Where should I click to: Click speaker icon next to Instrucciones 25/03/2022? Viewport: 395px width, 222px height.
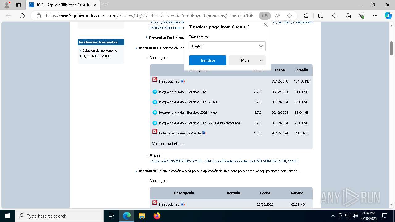coord(182,204)
